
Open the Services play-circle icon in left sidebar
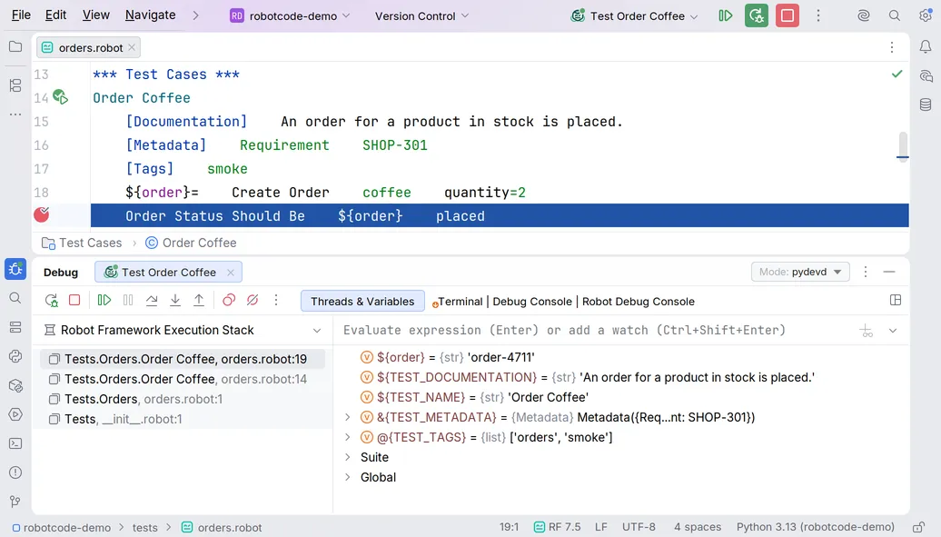coord(15,414)
